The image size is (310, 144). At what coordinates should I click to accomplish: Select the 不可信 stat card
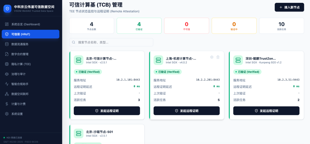click(x=187, y=26)
